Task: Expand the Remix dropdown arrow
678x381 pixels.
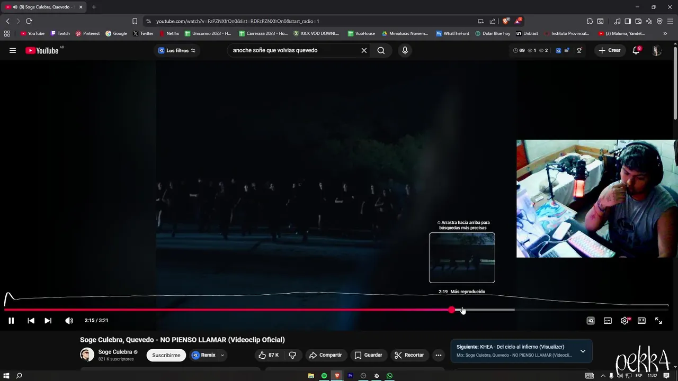Action: (222, 355)
